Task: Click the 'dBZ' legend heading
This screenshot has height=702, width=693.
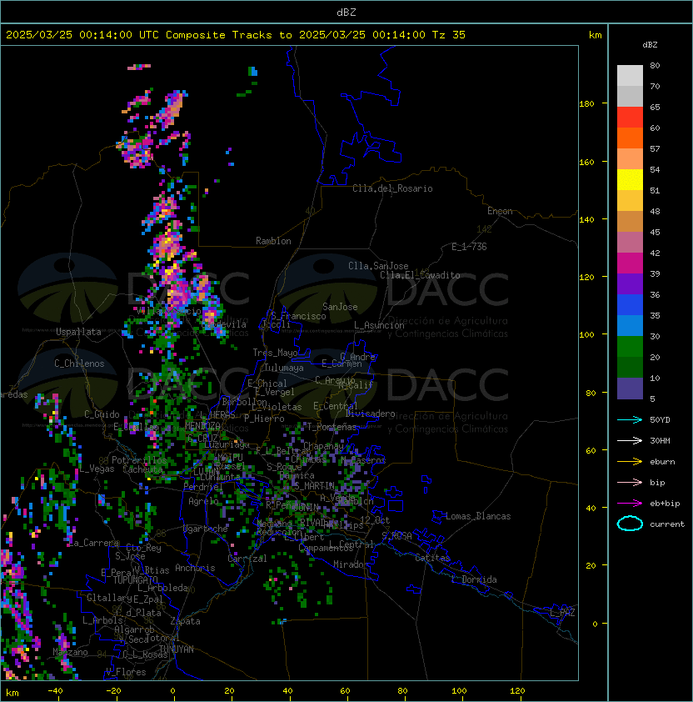Action: coord(650,45)
